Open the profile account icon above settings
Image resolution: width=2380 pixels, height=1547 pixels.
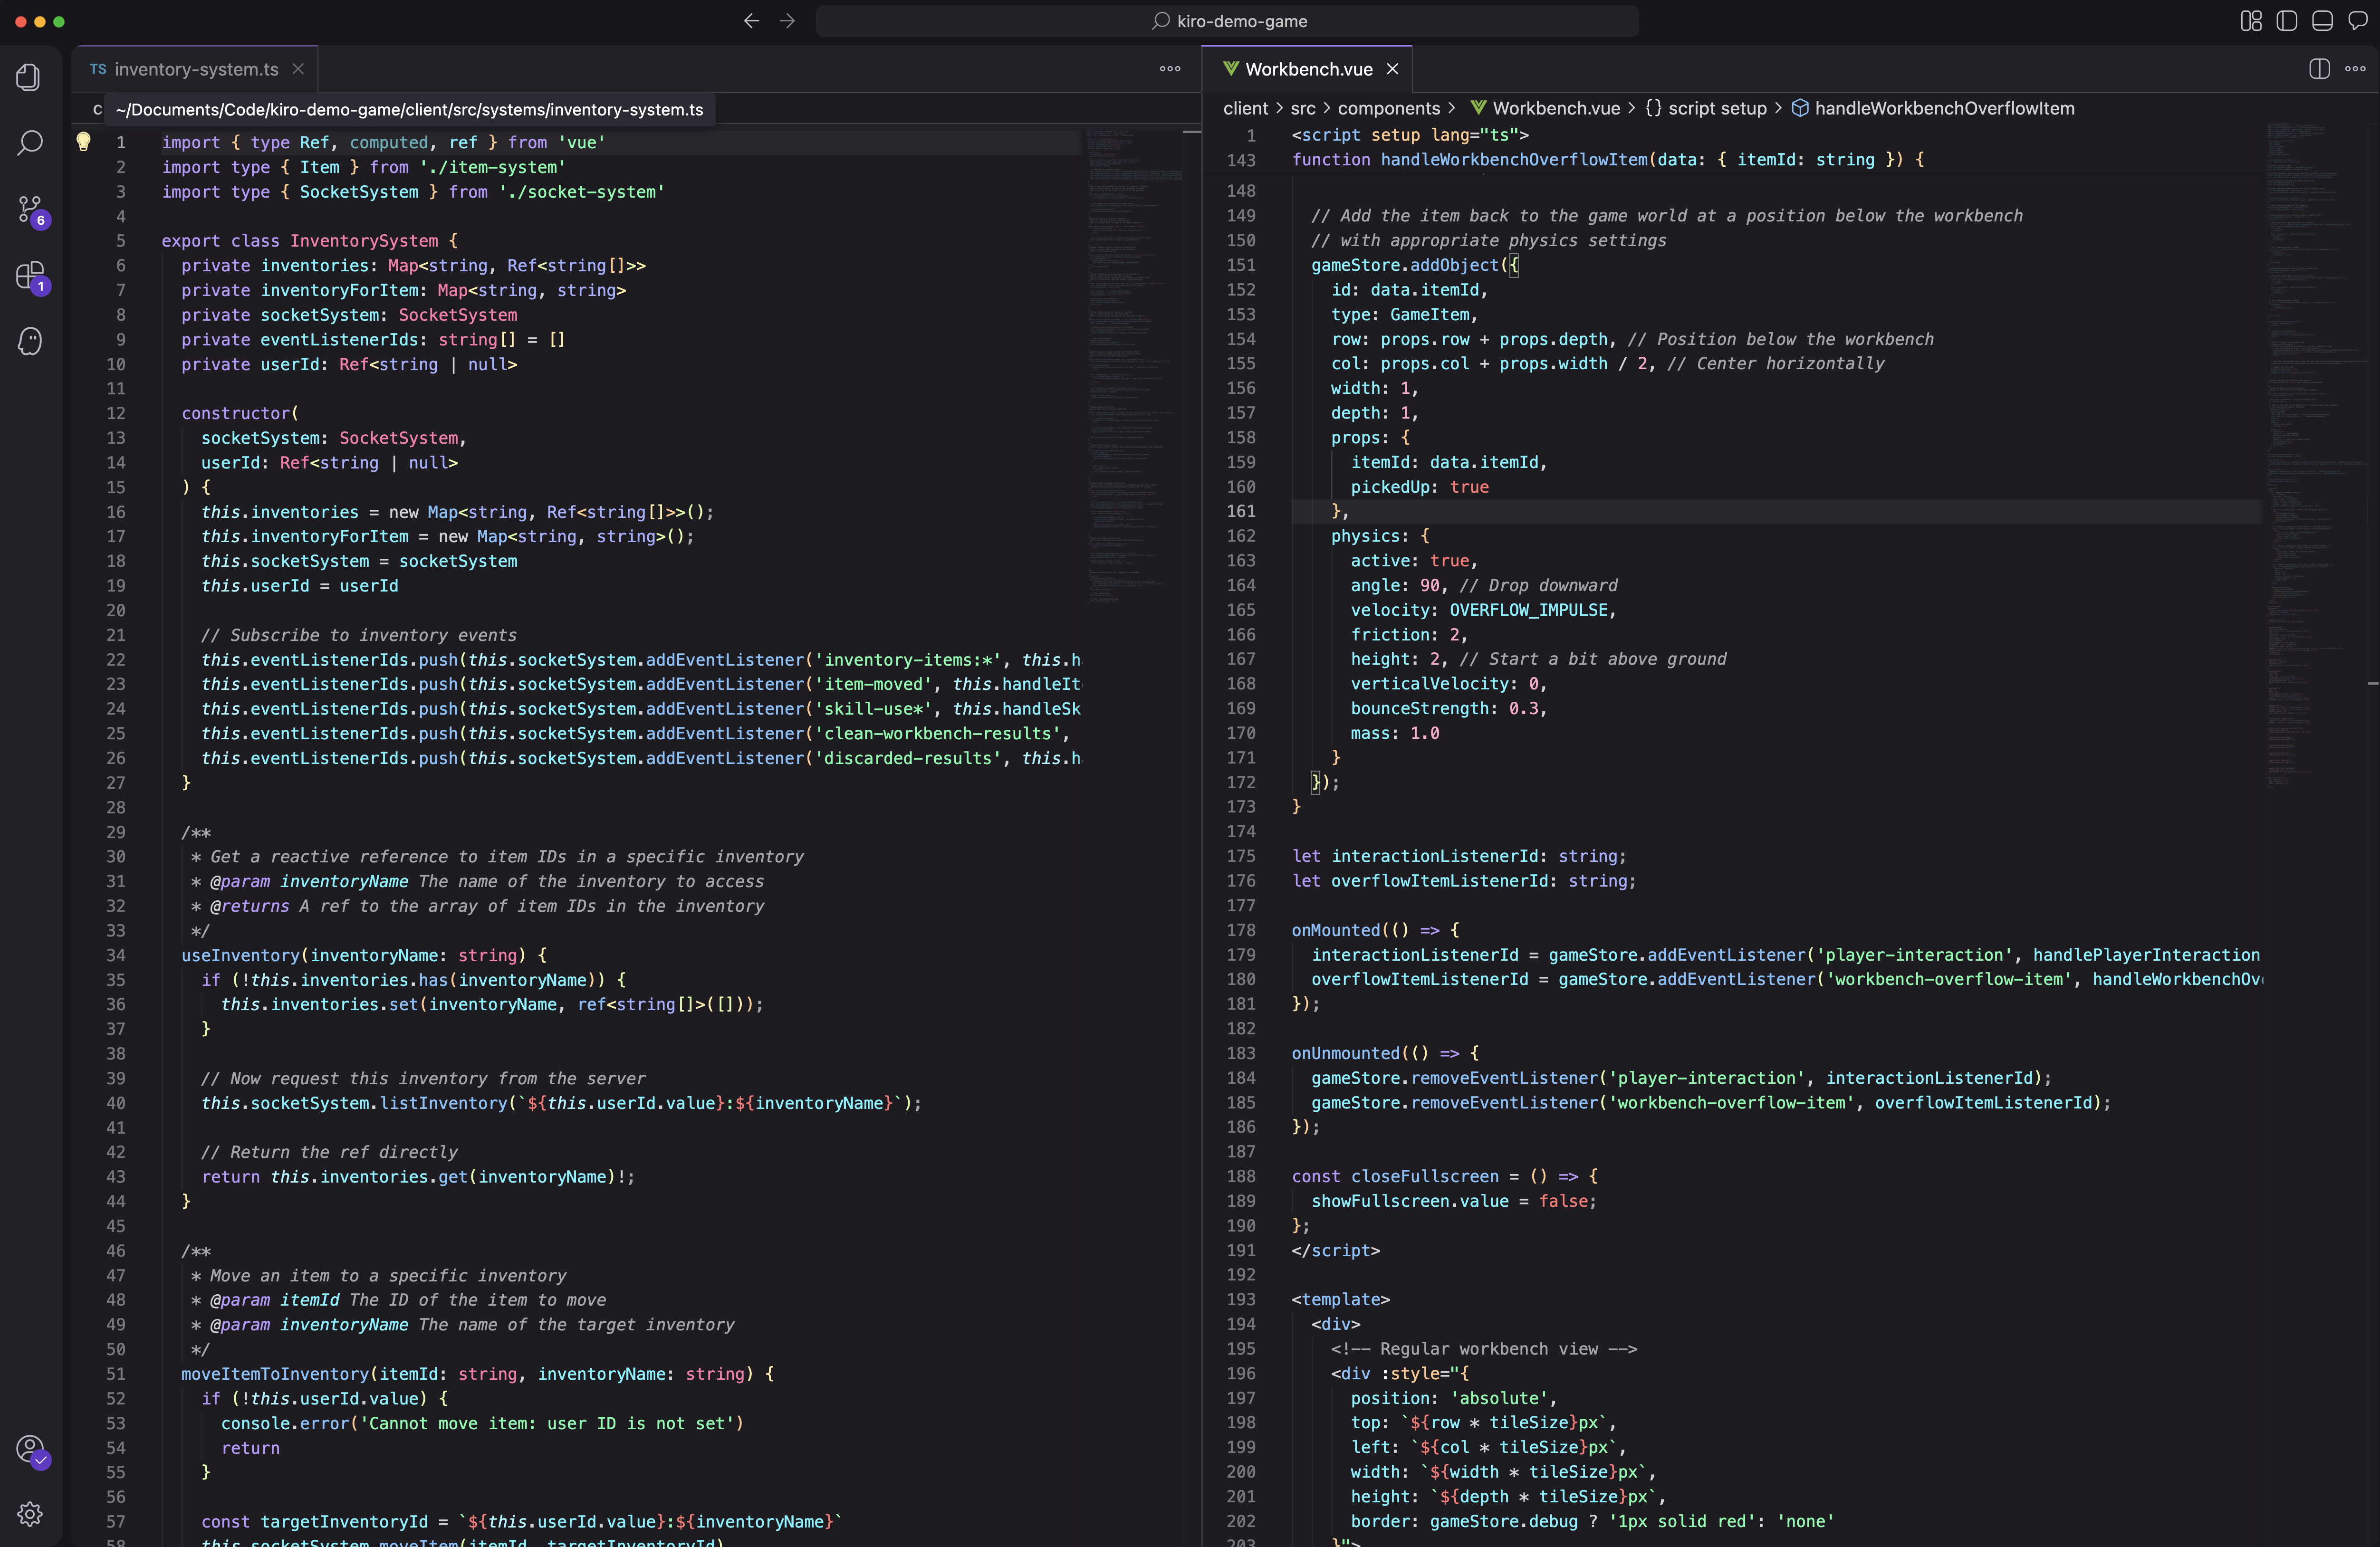click(x=31, y=1448)
